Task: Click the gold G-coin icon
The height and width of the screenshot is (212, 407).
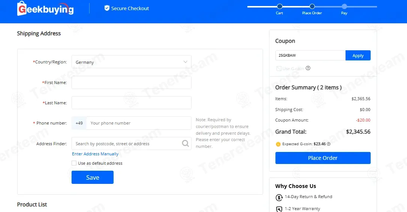Action: point(278,144)
